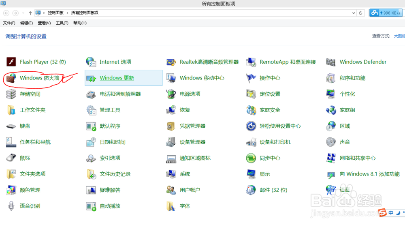405x227 pixels.
Task: Open the 网络和共享中心 icon
Action: 330,158
